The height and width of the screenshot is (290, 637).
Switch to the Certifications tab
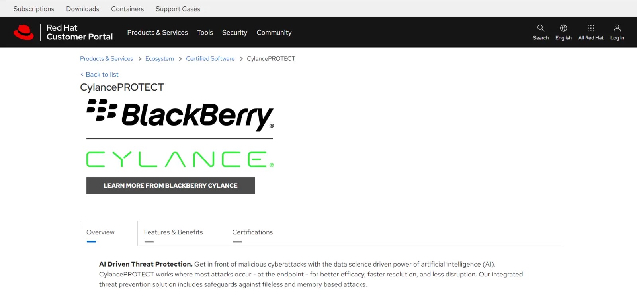[x=252, y=232]
